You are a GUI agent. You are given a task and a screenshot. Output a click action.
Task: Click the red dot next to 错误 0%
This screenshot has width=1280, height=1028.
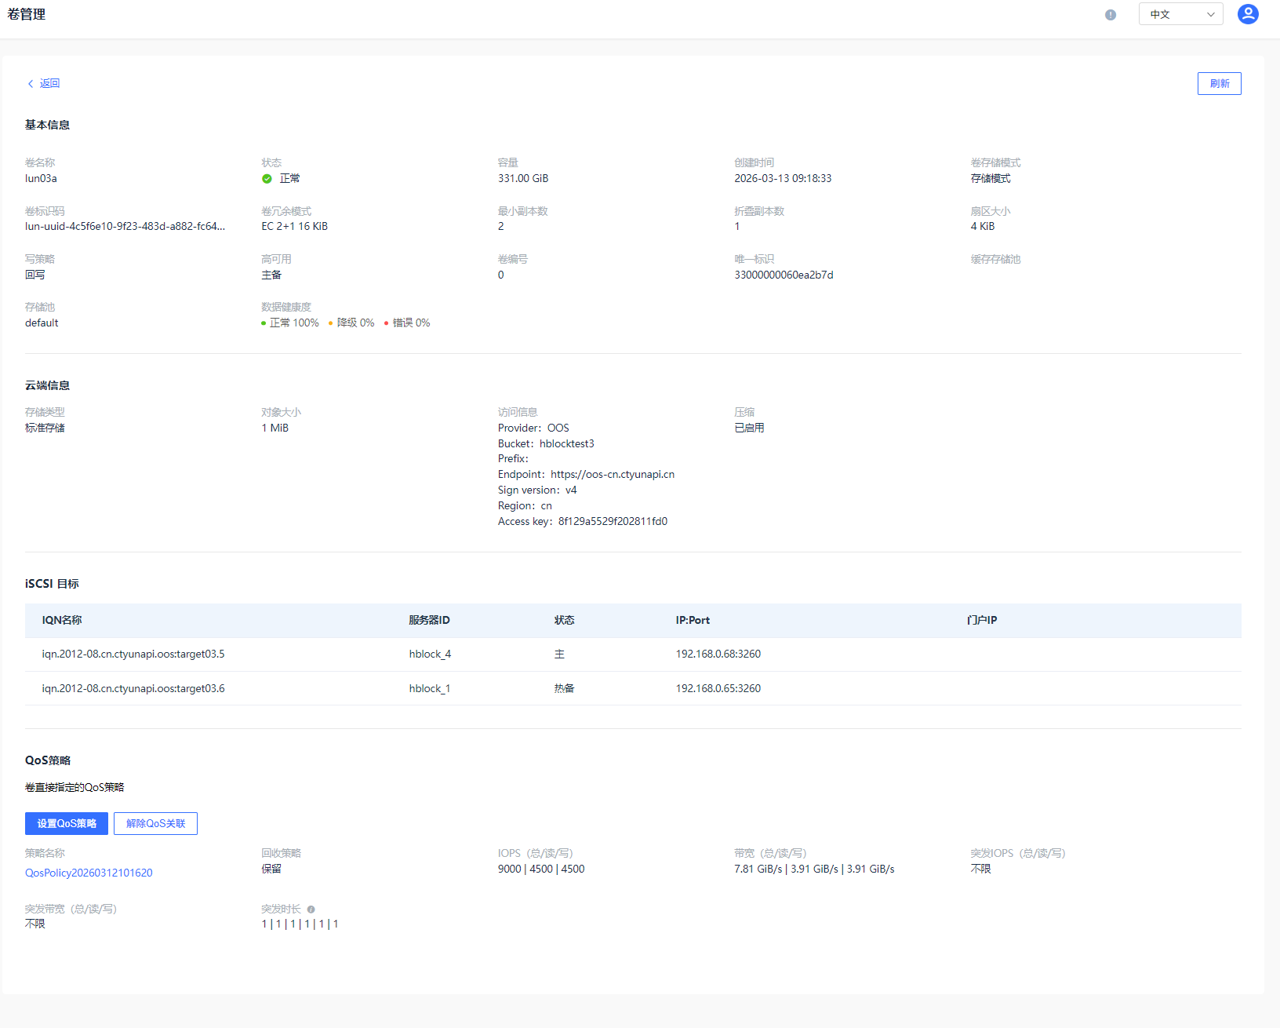(x=387, y=323)
